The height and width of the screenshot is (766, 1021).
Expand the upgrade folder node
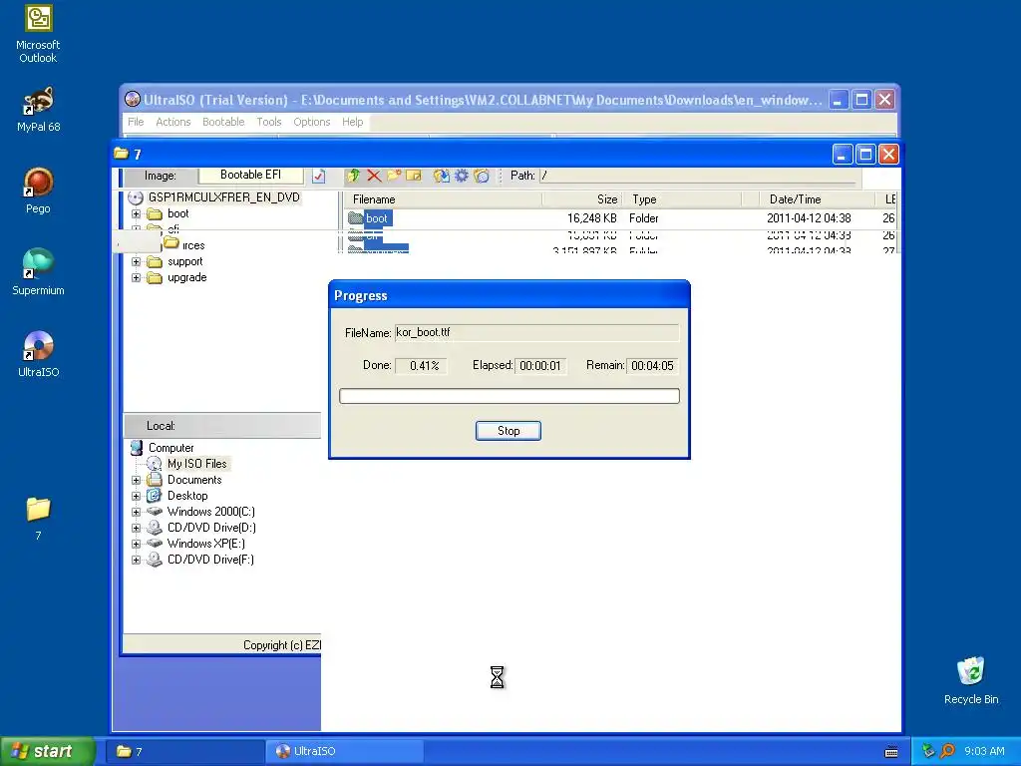(x=136, y=278)
